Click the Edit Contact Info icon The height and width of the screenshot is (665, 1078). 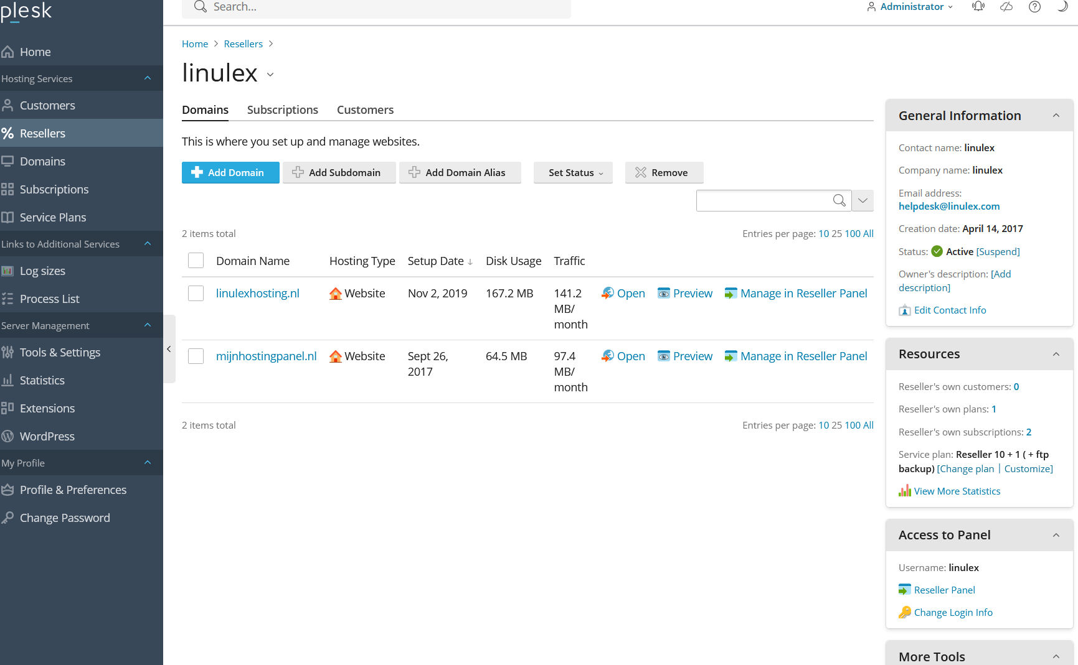coord(905,310)
